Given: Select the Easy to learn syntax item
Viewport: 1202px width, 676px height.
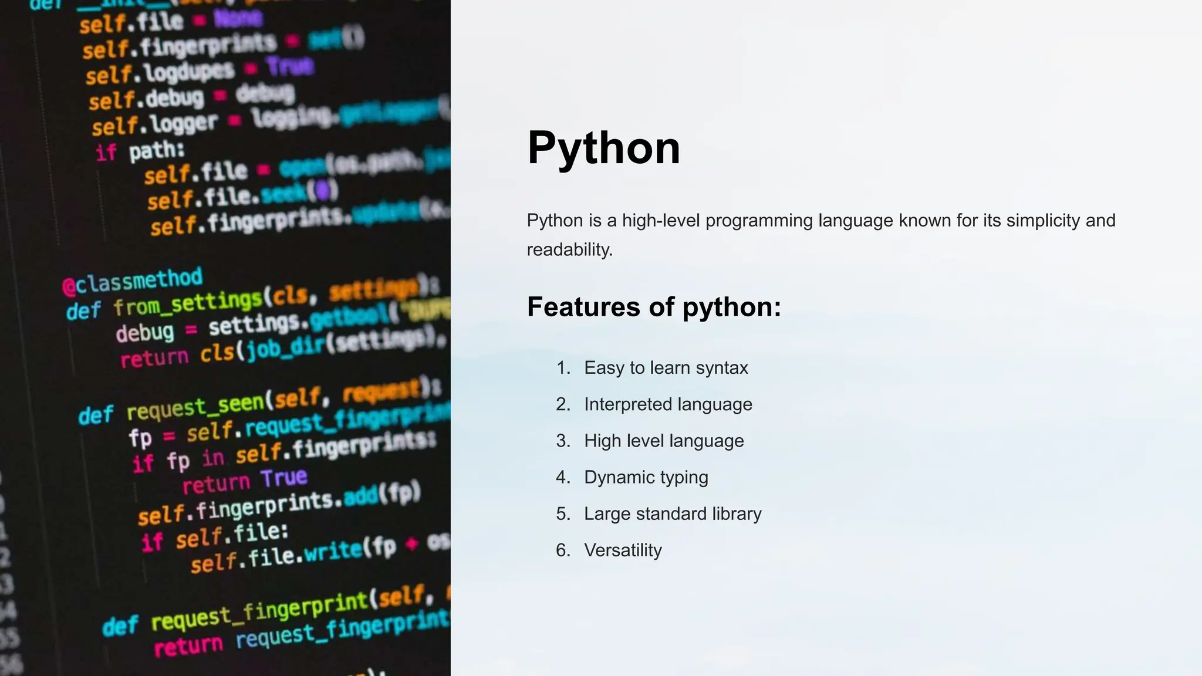Looking at the screenshot, I should click(x=666, y=368).
